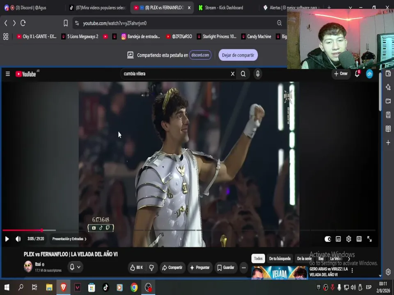394x295 pixels.
Task: Go back in browser history
Action: tap(6, 23)
